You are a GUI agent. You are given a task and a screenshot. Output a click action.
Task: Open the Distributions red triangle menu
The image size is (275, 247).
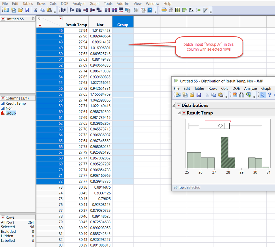179,105
